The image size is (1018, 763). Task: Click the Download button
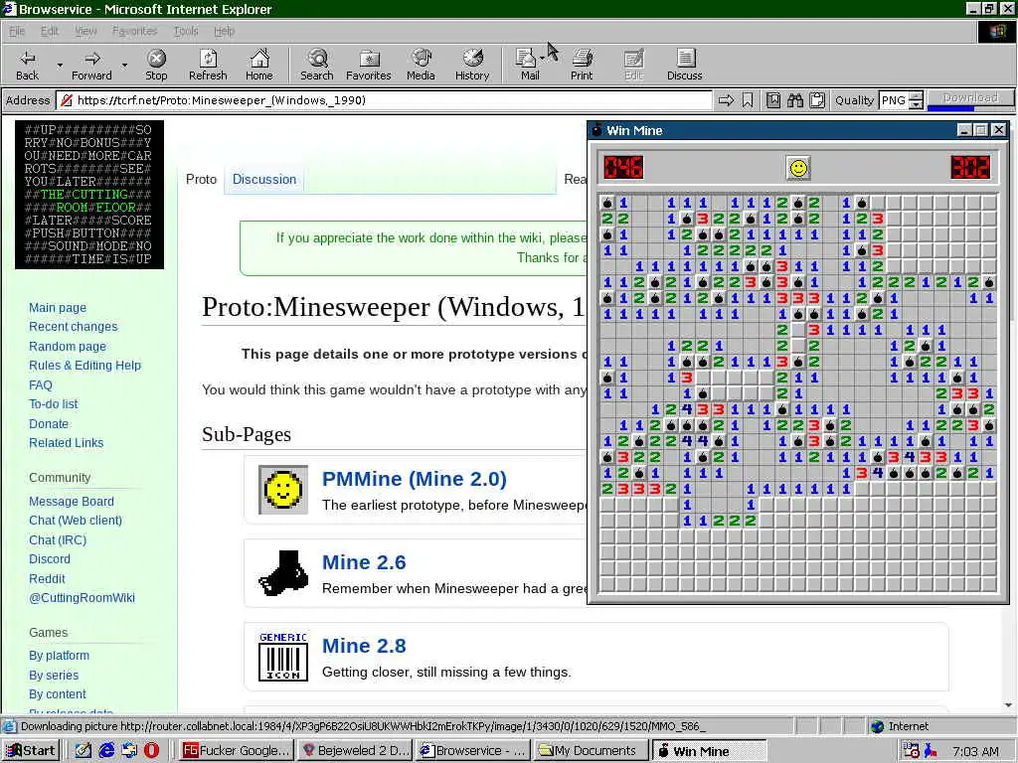[970, 97]
